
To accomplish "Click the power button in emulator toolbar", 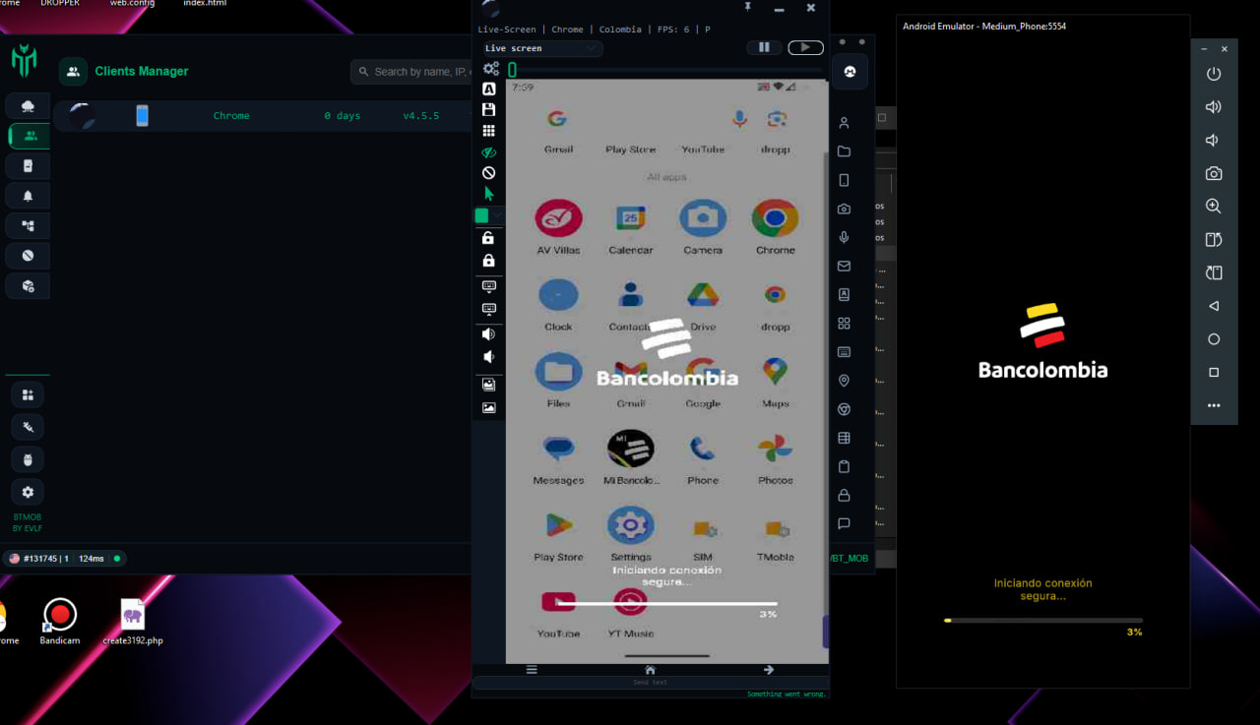I will click(x=1214, y=74).
